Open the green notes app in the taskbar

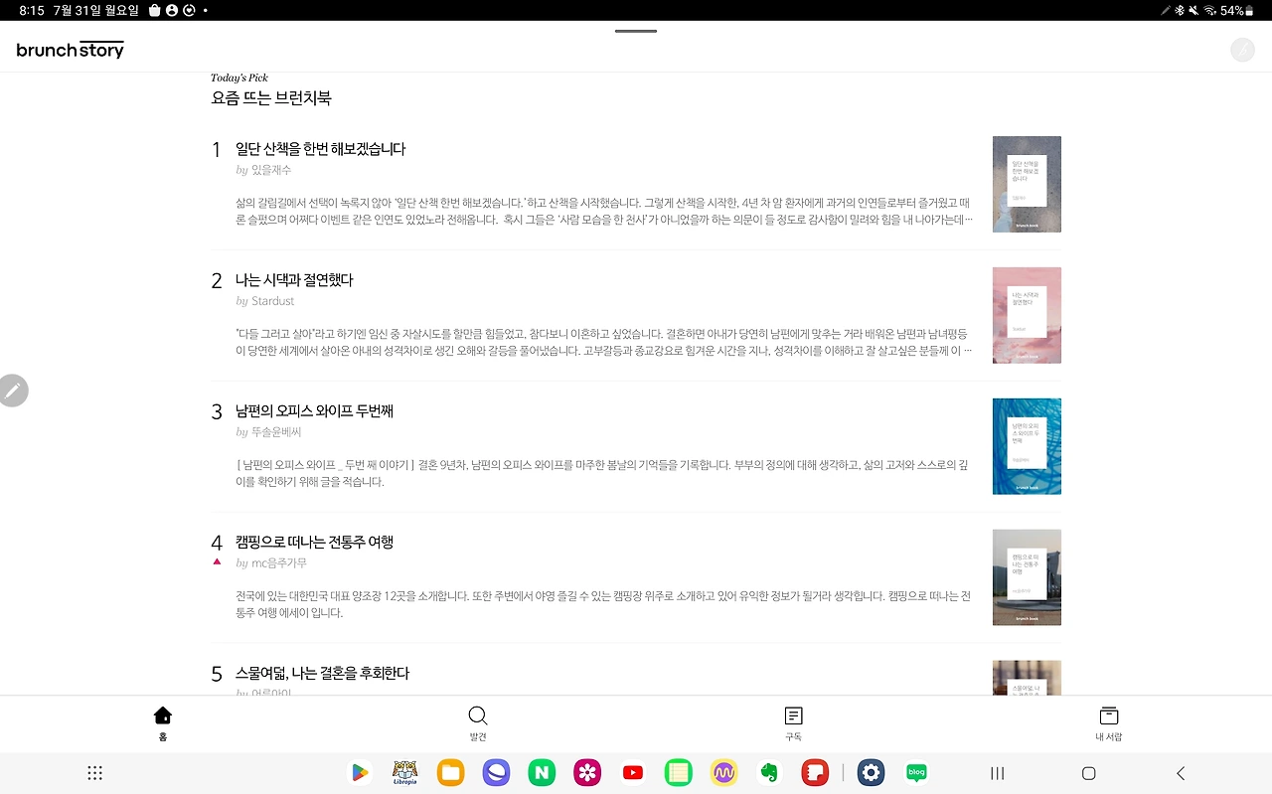click(679, 773)
